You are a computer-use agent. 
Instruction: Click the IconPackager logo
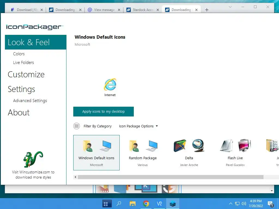[x=35, y=27]
